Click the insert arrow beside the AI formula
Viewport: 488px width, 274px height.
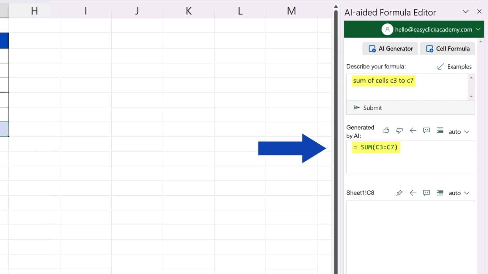coord(413,130)
